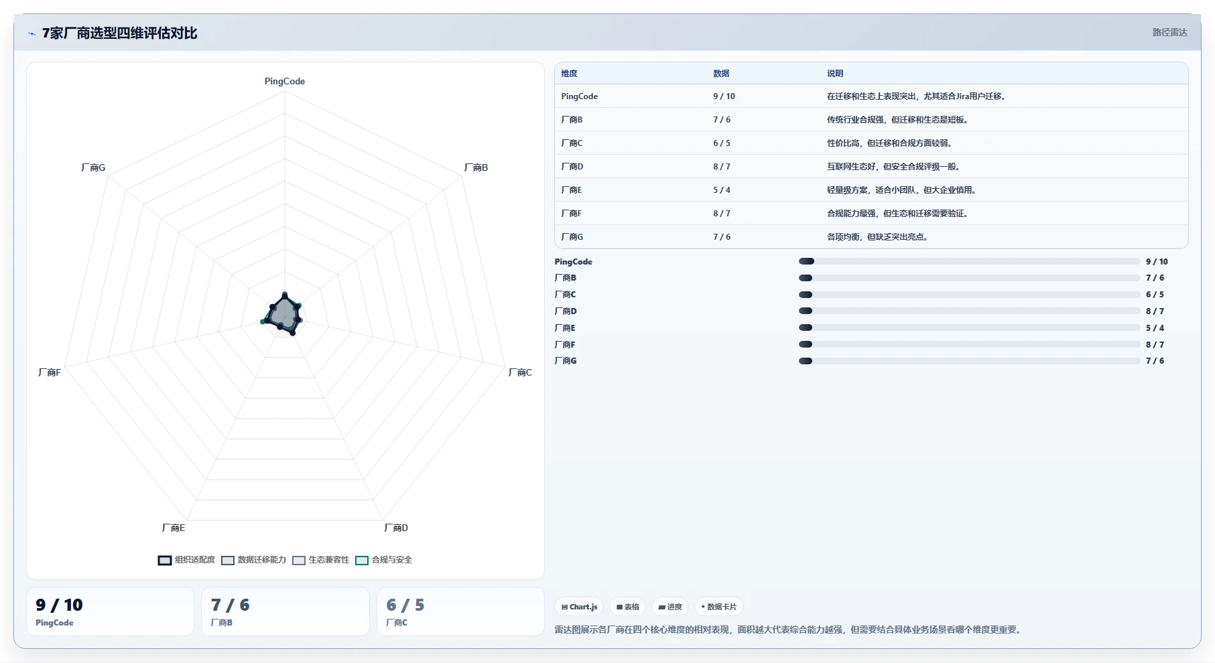Click description '传统行业合规强，但迁移和生态是短板。'
The height and width of the screenshot is (663, 1215).
897,120
